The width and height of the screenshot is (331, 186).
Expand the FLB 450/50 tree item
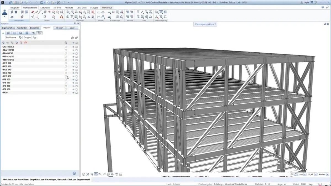pyautogui.click(x=2, y=60)
